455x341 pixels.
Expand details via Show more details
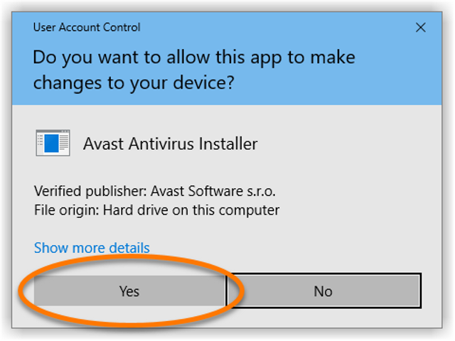[x=92, y=248]
